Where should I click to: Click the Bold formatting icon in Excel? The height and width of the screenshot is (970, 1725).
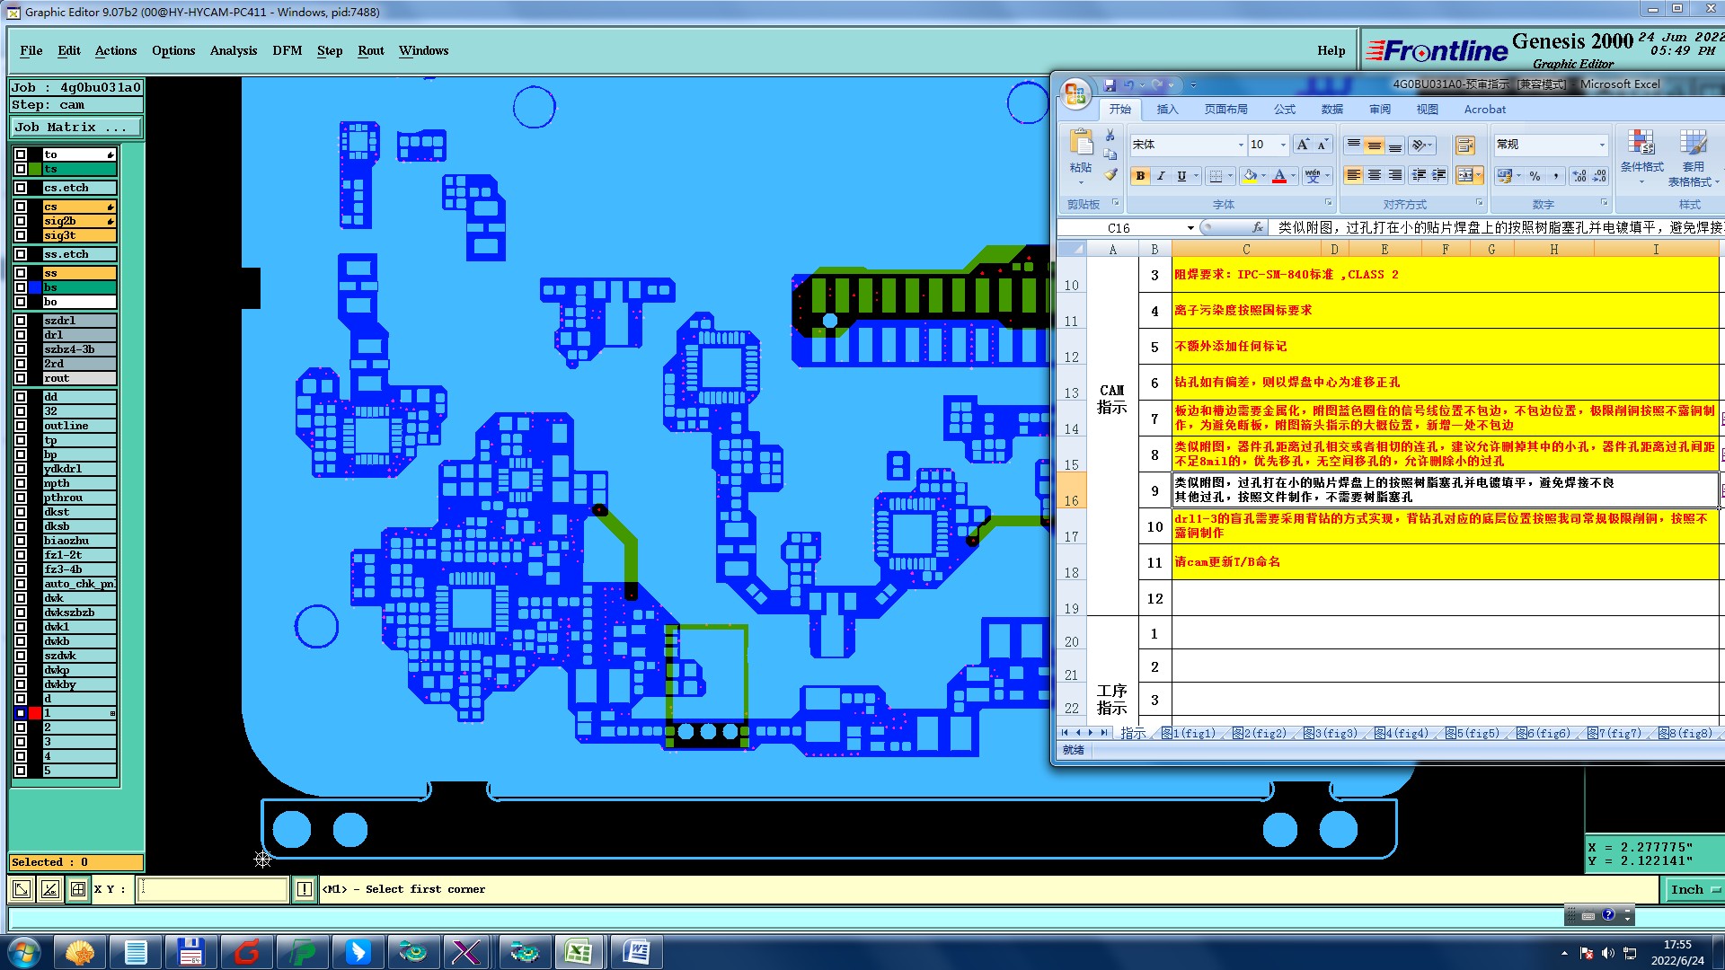(x=1140, y=176)
